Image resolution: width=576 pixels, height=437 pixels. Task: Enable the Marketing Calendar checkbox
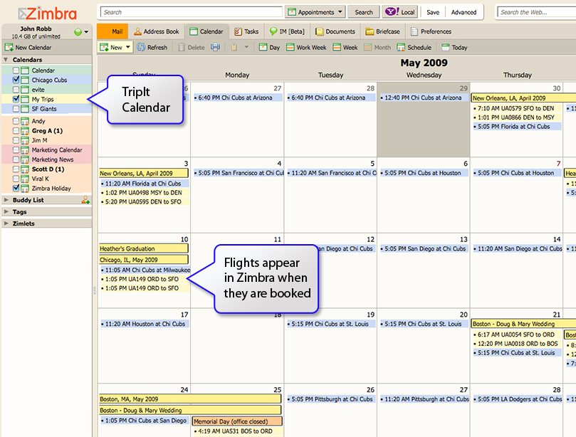tap(16, 150)
